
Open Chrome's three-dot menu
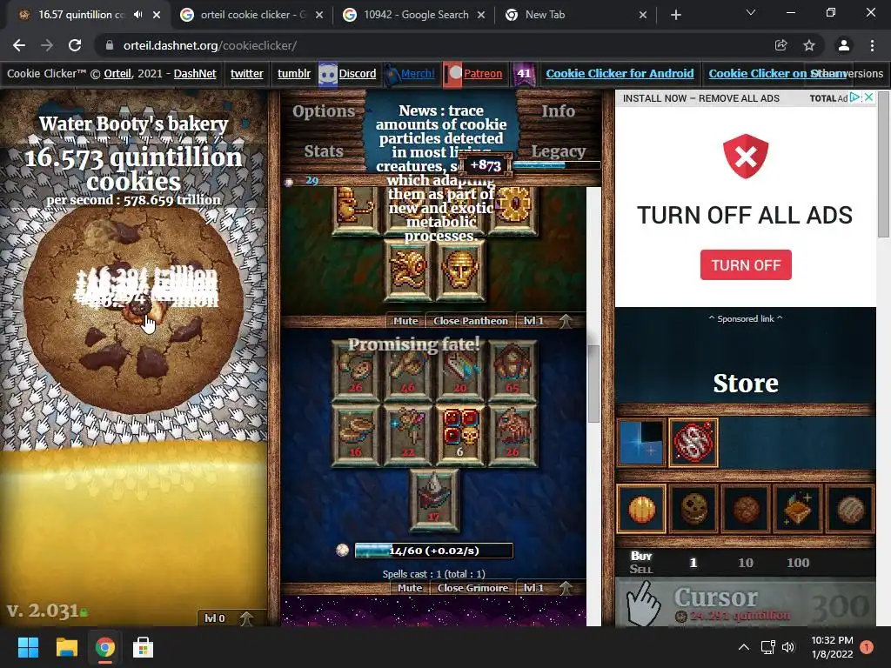click(872, 45)
